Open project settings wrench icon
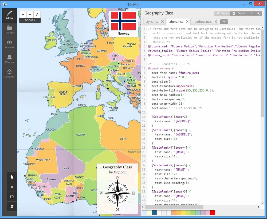The width and height of the screenshot is (267, 219). point(258,13)
